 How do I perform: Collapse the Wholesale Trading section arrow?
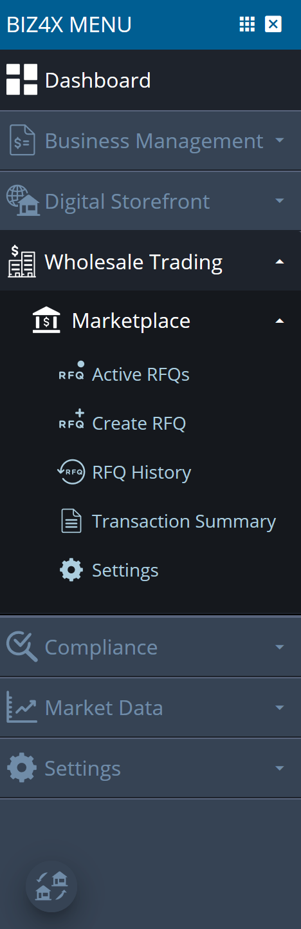point(279,261)
